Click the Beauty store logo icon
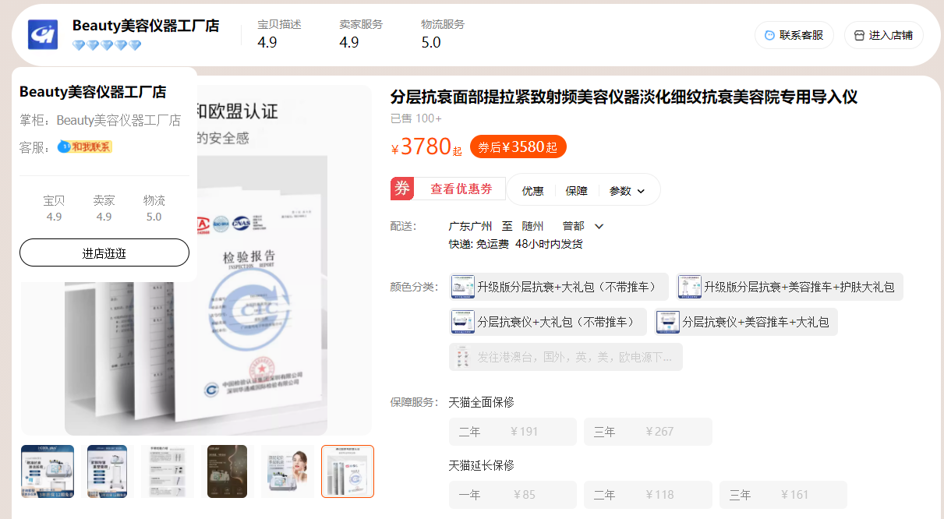 43,35
